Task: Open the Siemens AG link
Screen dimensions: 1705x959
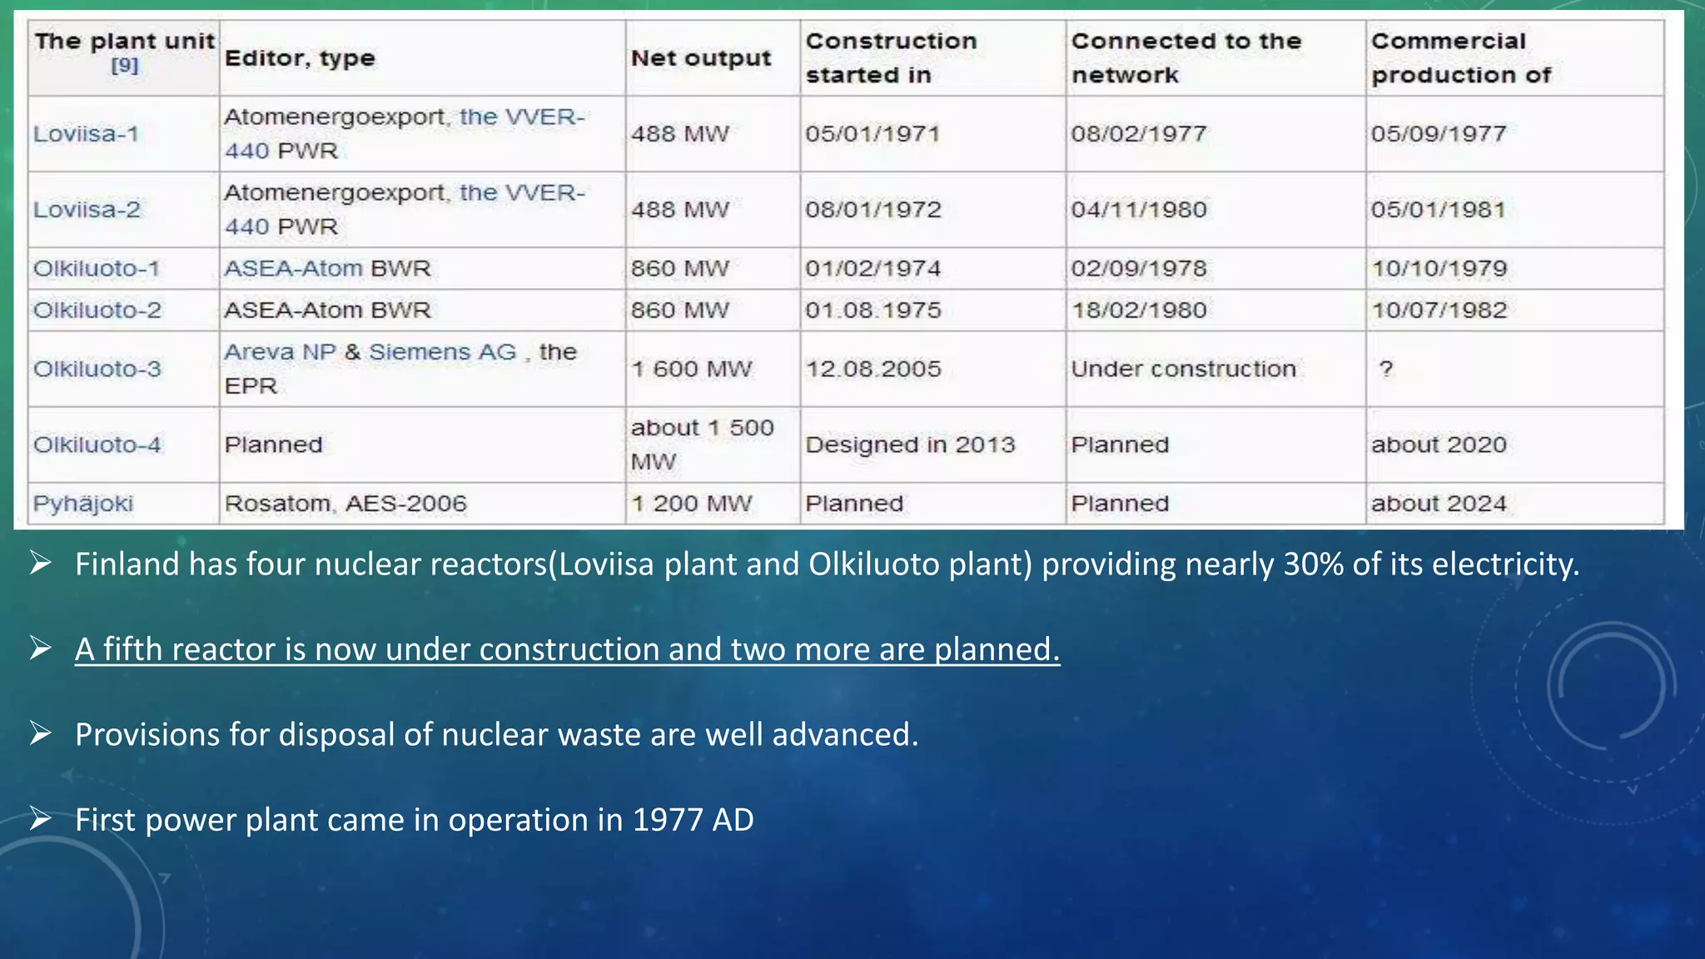Action: (x=443, y=352)
